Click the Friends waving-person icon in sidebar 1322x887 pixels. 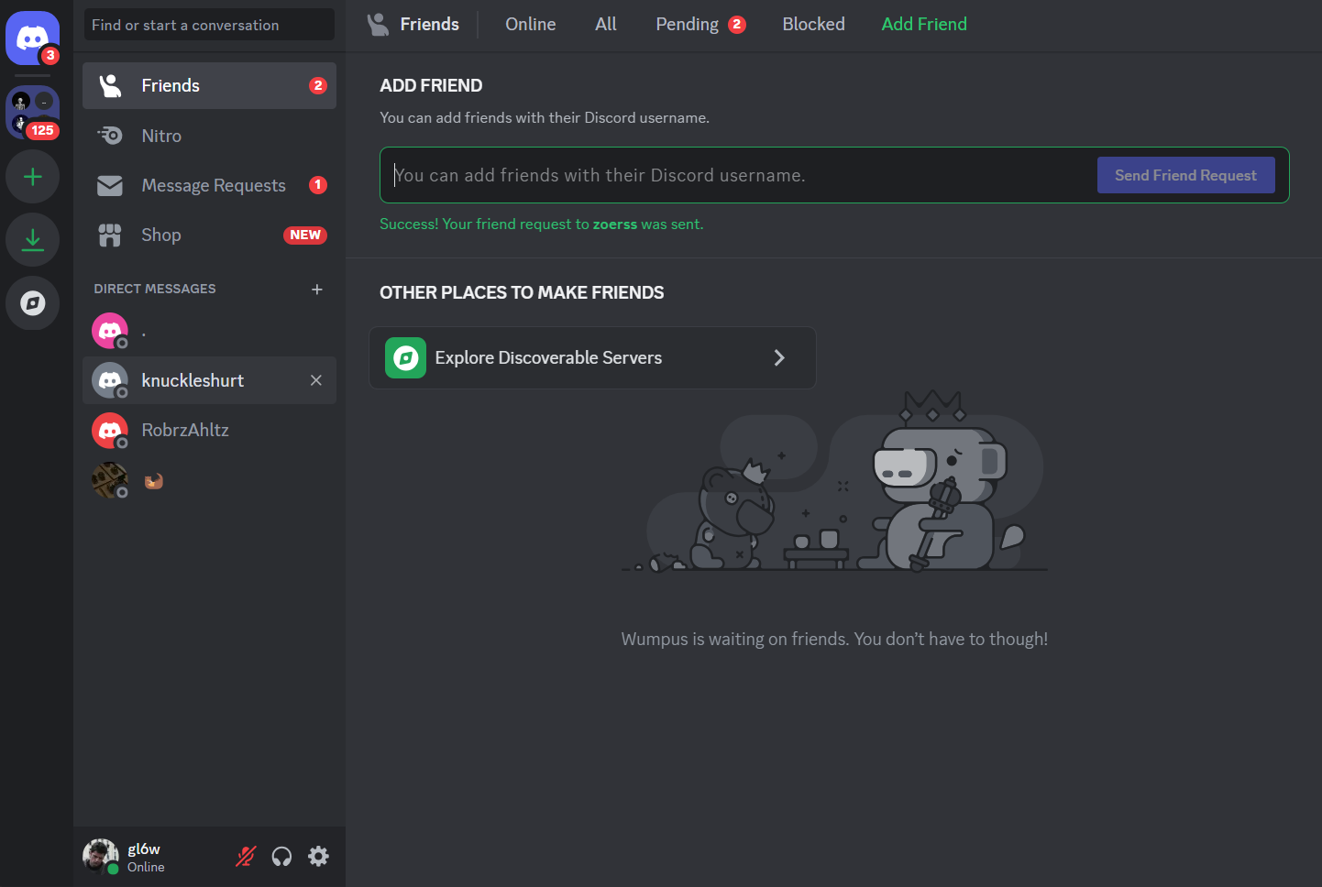[110, 85]
